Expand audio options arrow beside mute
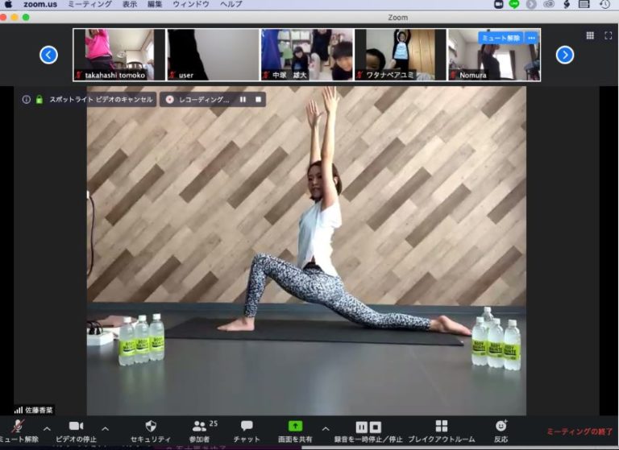619x450 pixels. point(46,428)
